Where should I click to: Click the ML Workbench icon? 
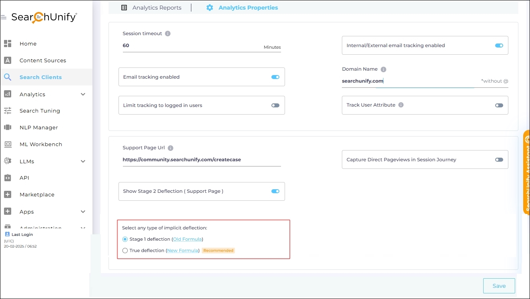[x=8, y=144]
